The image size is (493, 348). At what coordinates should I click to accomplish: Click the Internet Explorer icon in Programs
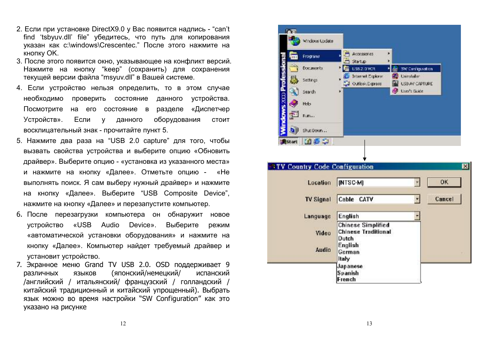347,76
